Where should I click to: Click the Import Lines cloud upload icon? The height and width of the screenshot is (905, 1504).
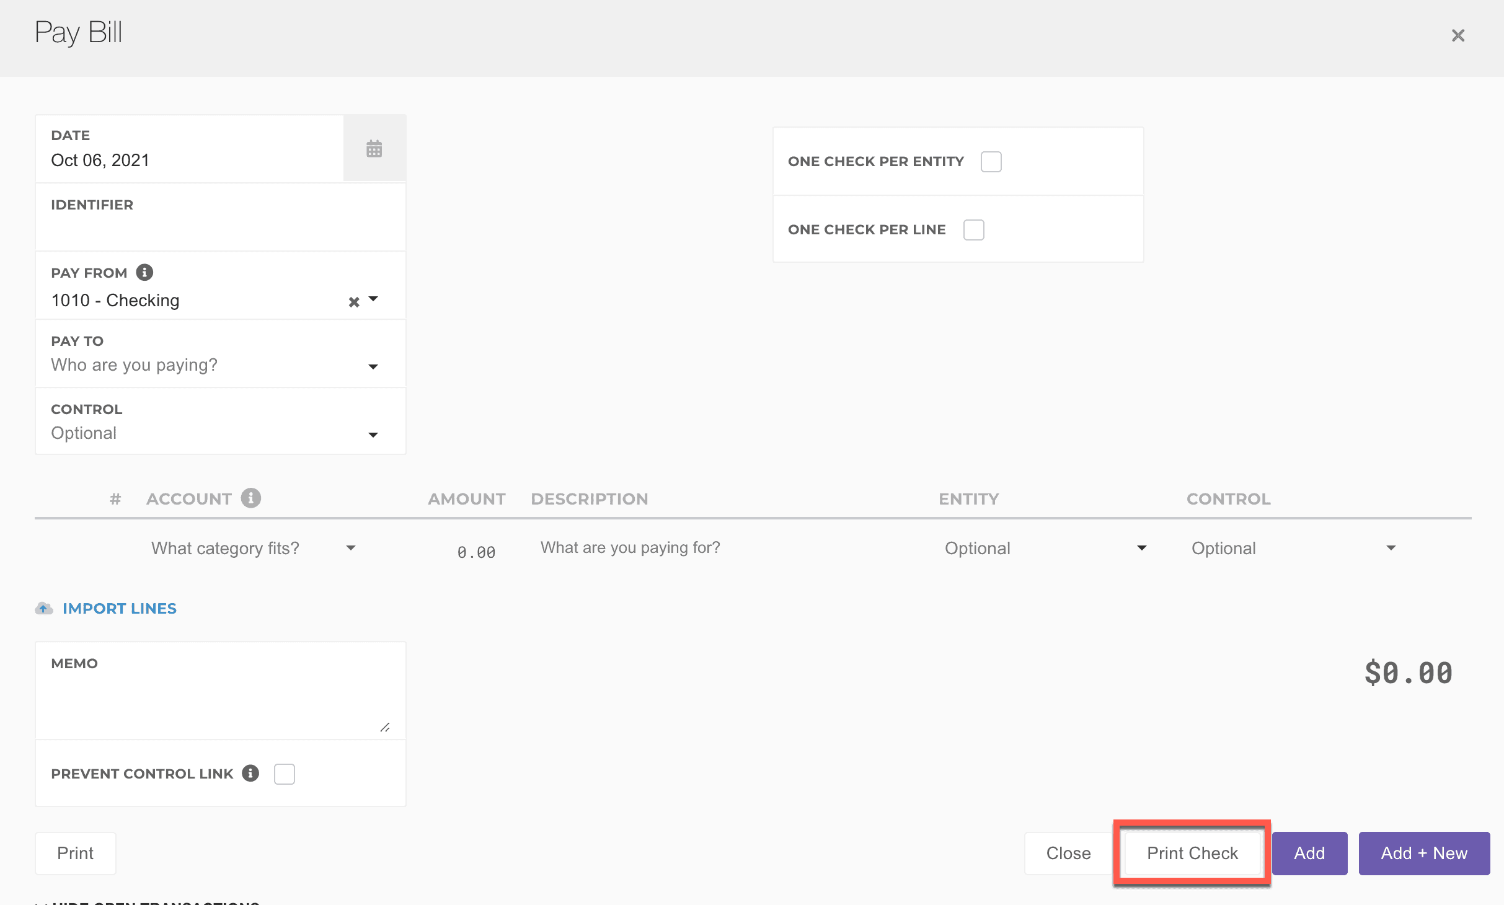click(x=43, y=608)
